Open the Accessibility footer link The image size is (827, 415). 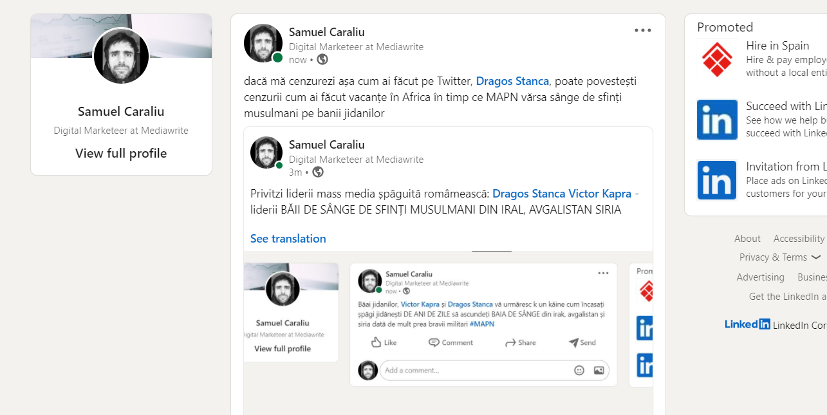[x=799, y=238]
